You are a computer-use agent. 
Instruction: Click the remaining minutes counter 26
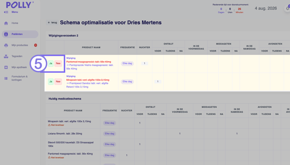(239, 9)
